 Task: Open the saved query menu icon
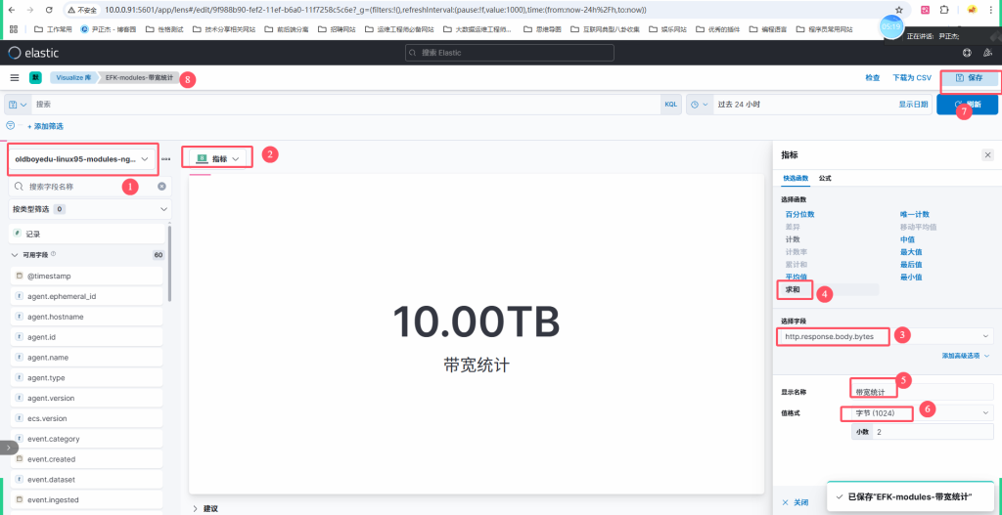[17, 104]
